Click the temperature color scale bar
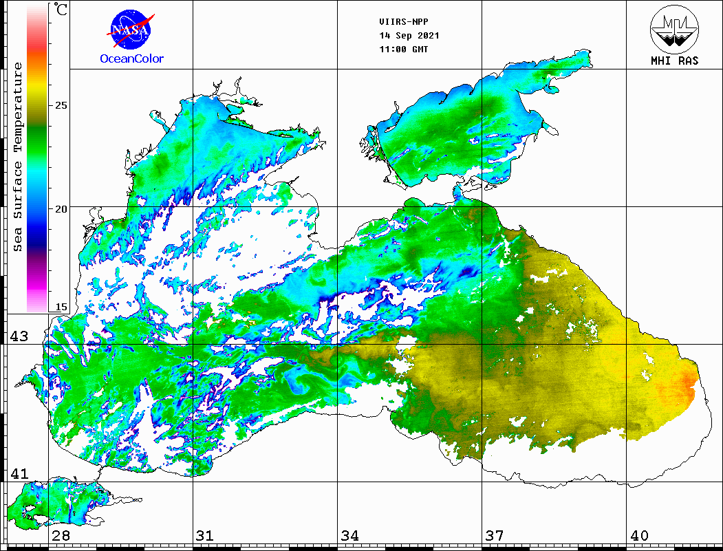Screen dimensions: 723x551 point(37,158)
